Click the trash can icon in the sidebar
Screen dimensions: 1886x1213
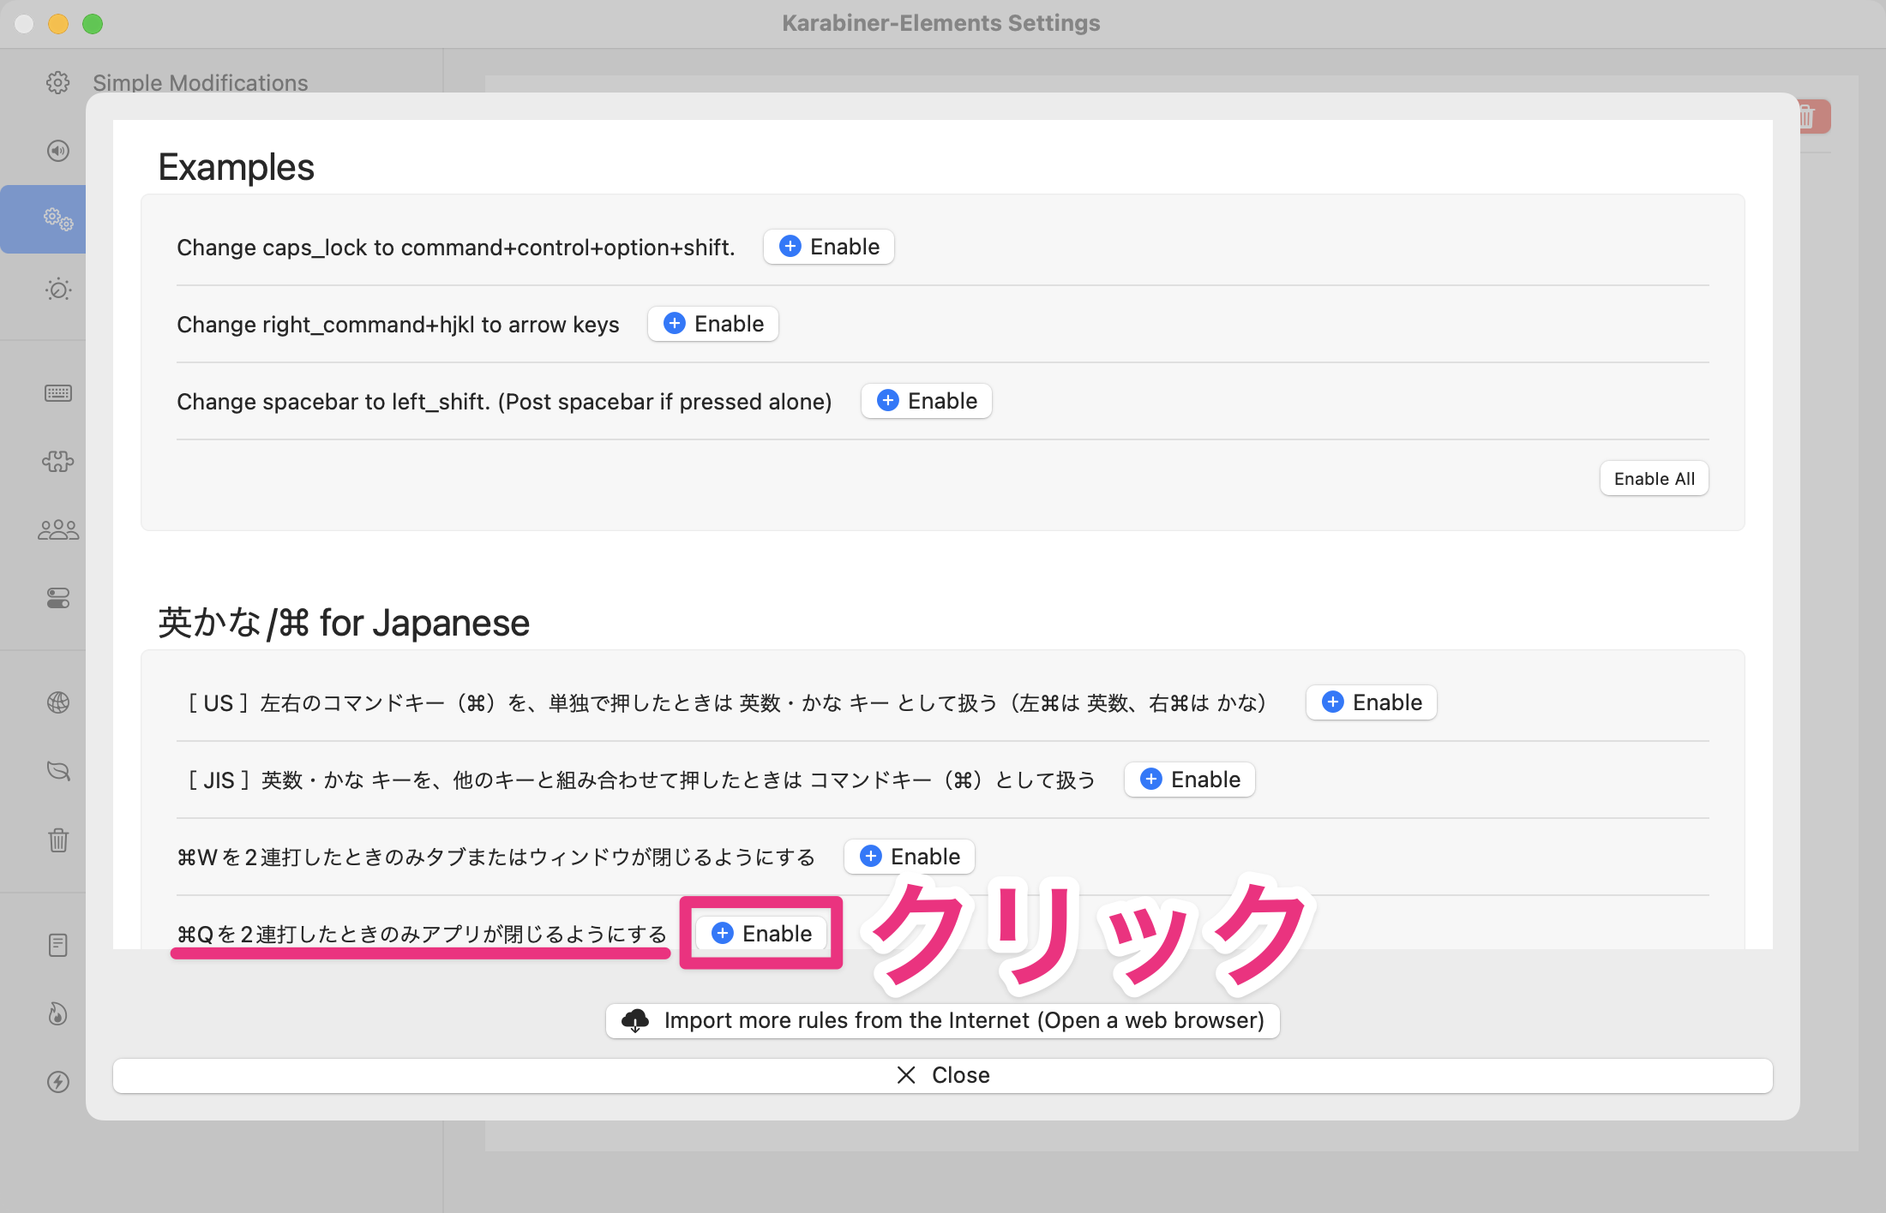(57, 840)
